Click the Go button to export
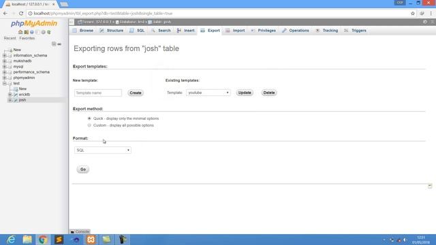436x245 pixels. click(83, 169)
